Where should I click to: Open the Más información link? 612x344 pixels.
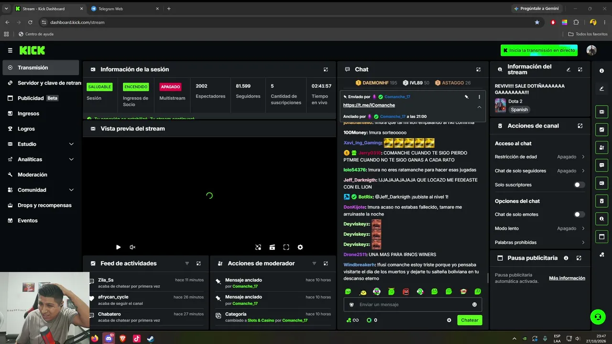567,278
